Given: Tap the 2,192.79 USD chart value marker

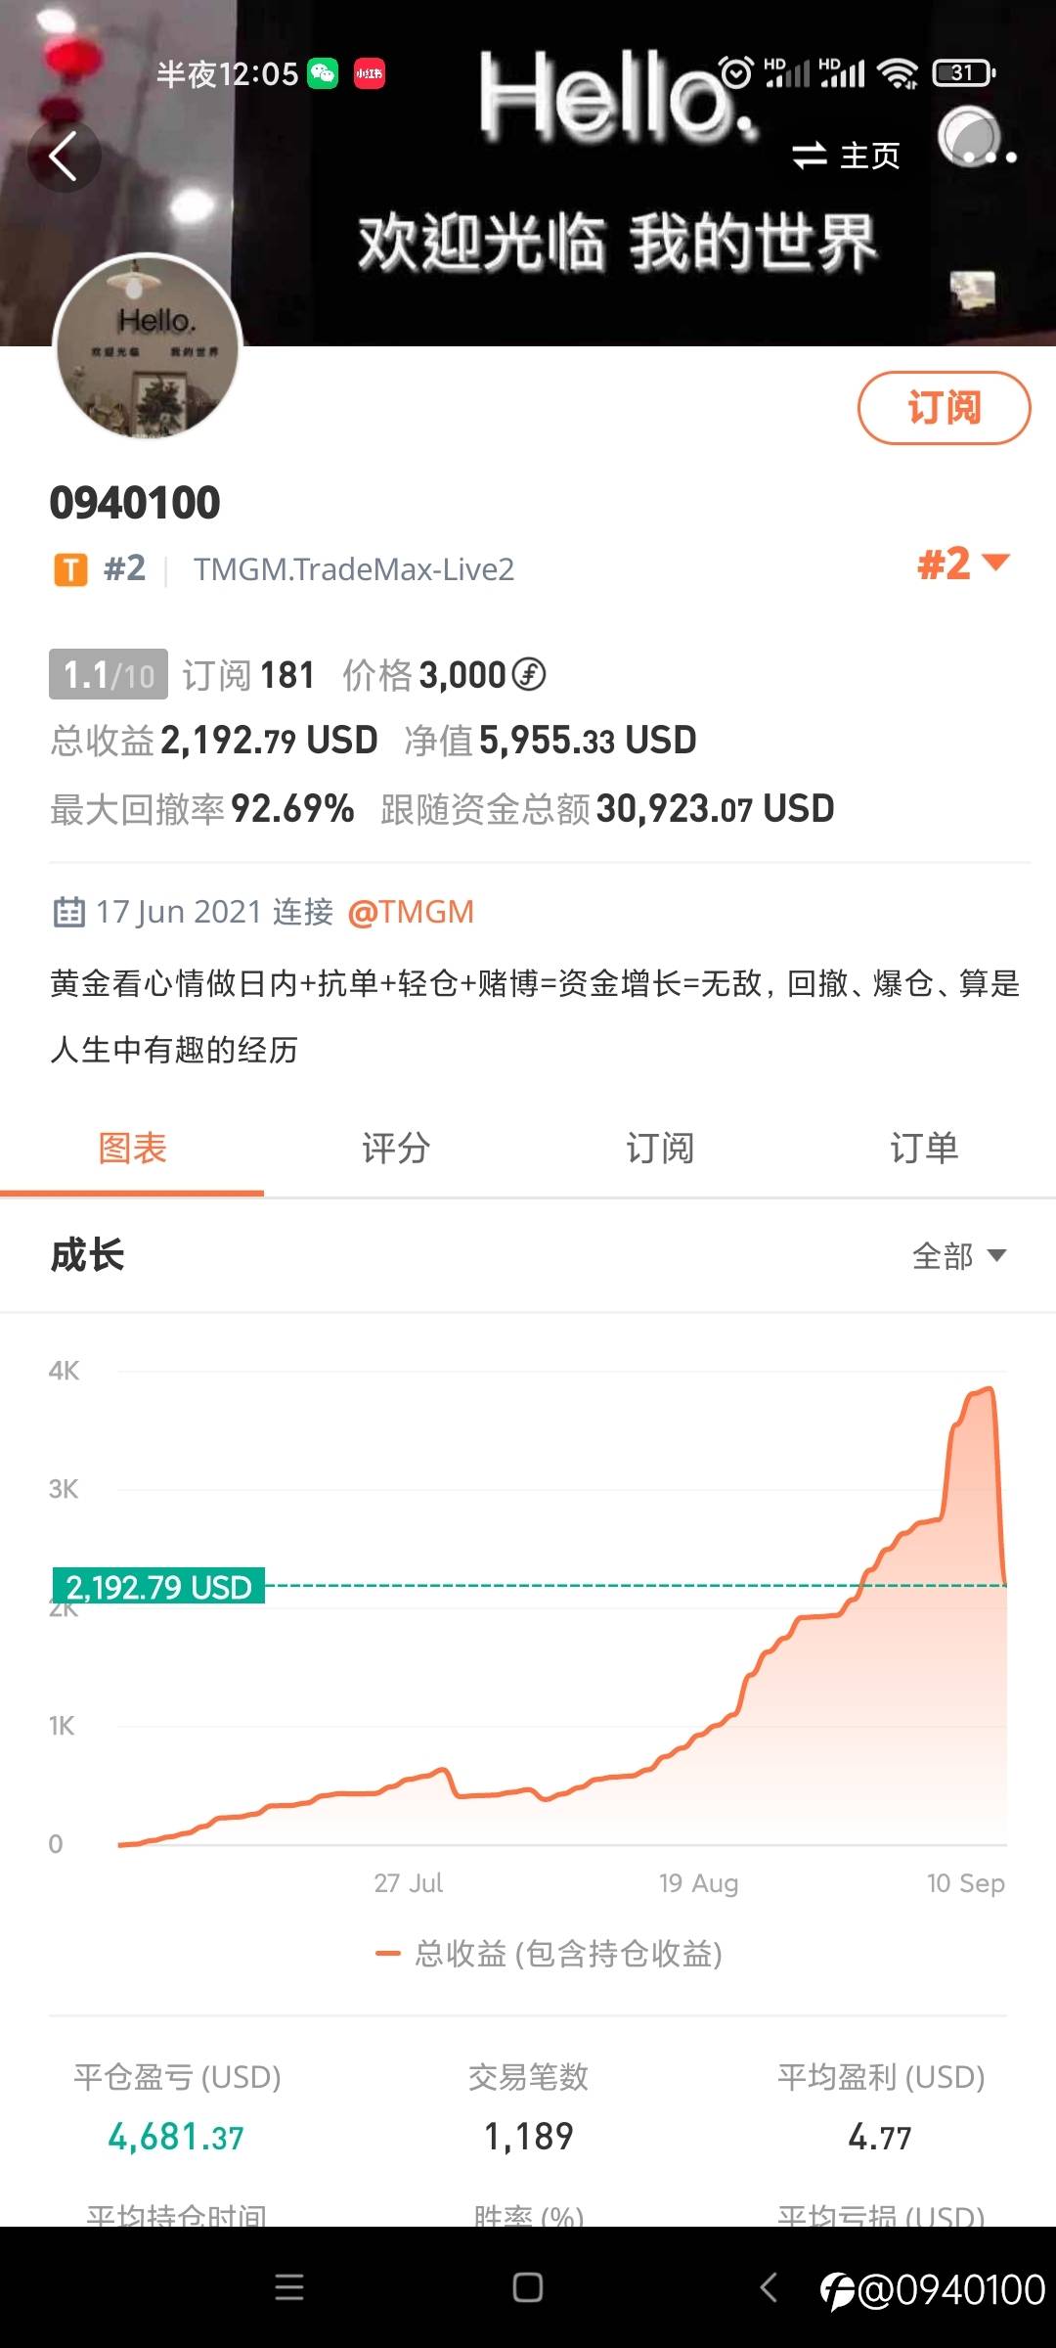Looking at the screenshot, I should 158,1586.
